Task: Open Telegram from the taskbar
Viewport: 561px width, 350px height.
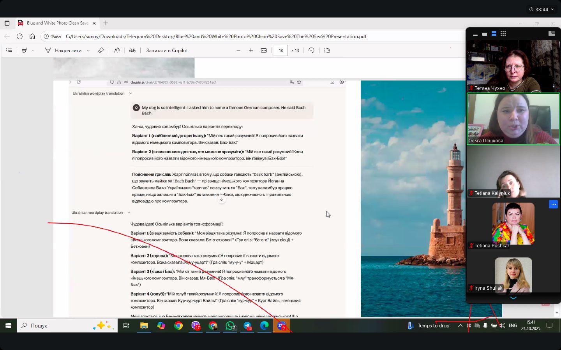Action: click(247, 326)
